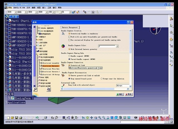Open the Keep link with selected object dropdown
This screenshot has height=129, width=178.
click(123, 86)
